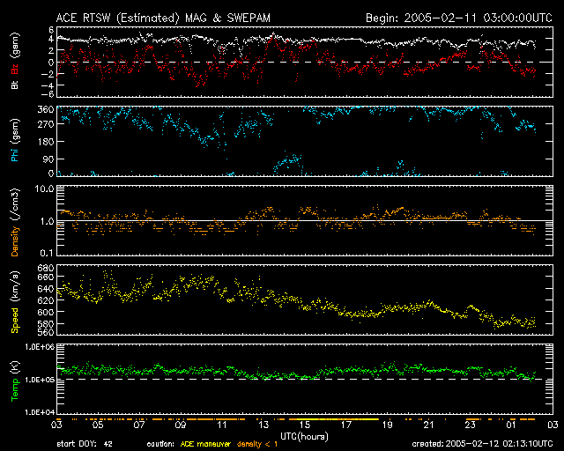Screen dimensions: 564x451
Task: Click the UTC(hours) axis title
Action: tap(302, 434)
